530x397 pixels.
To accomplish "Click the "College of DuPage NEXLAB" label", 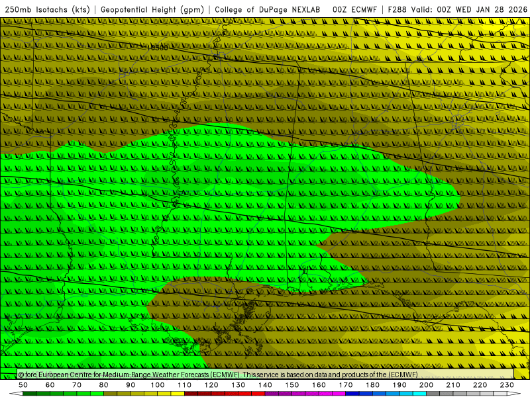I will pyautogui.click(x=268, y=10).
